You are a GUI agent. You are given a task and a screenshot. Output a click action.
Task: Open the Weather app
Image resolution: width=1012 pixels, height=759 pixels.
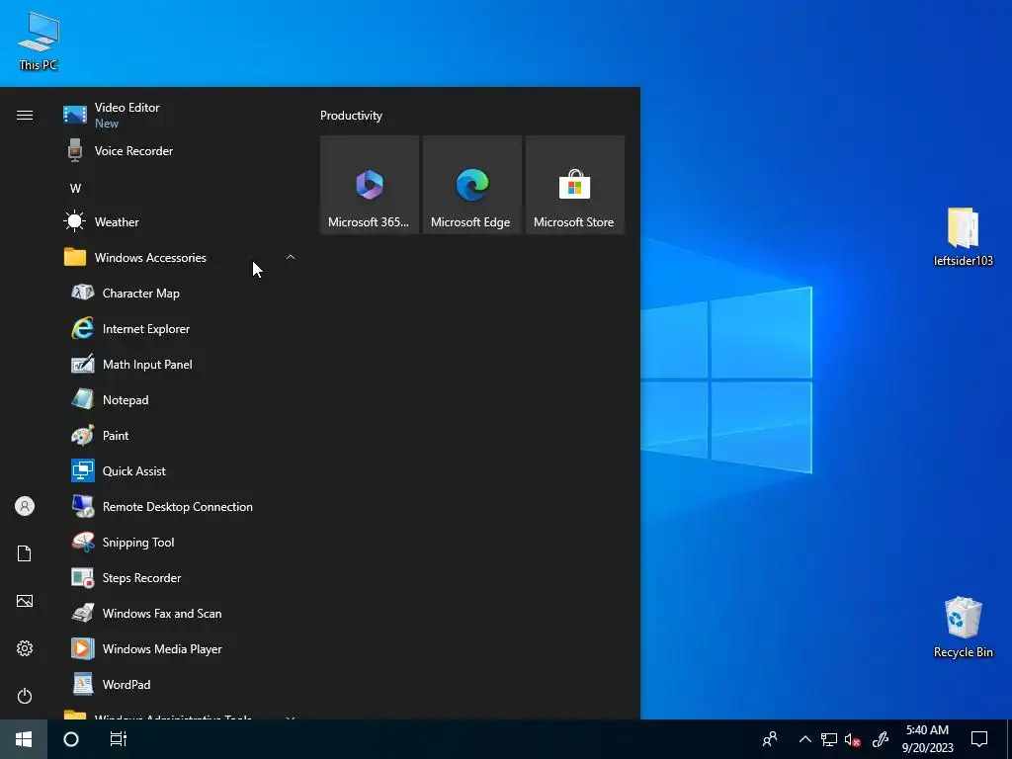tap(181, 222)
